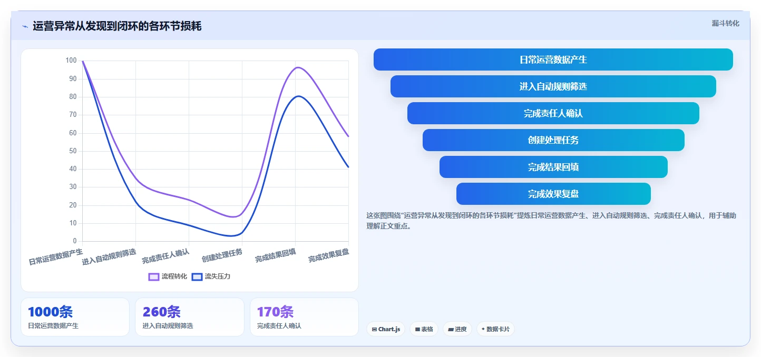Select the 进入自动规则筛选 funnel bar

click(553, 86)
